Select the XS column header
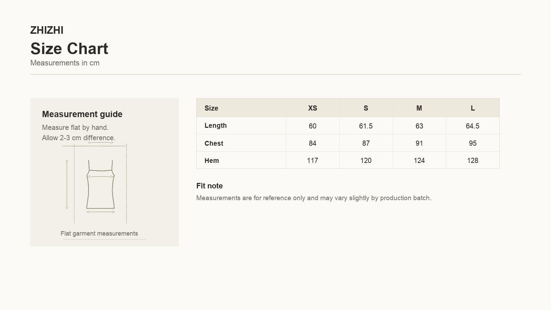 (x=312, y=108)
